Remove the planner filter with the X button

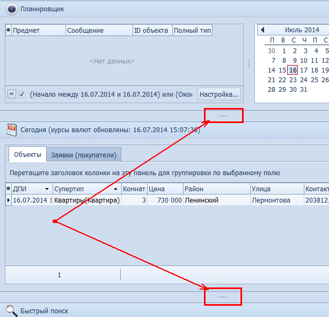[x=11, y=94]
